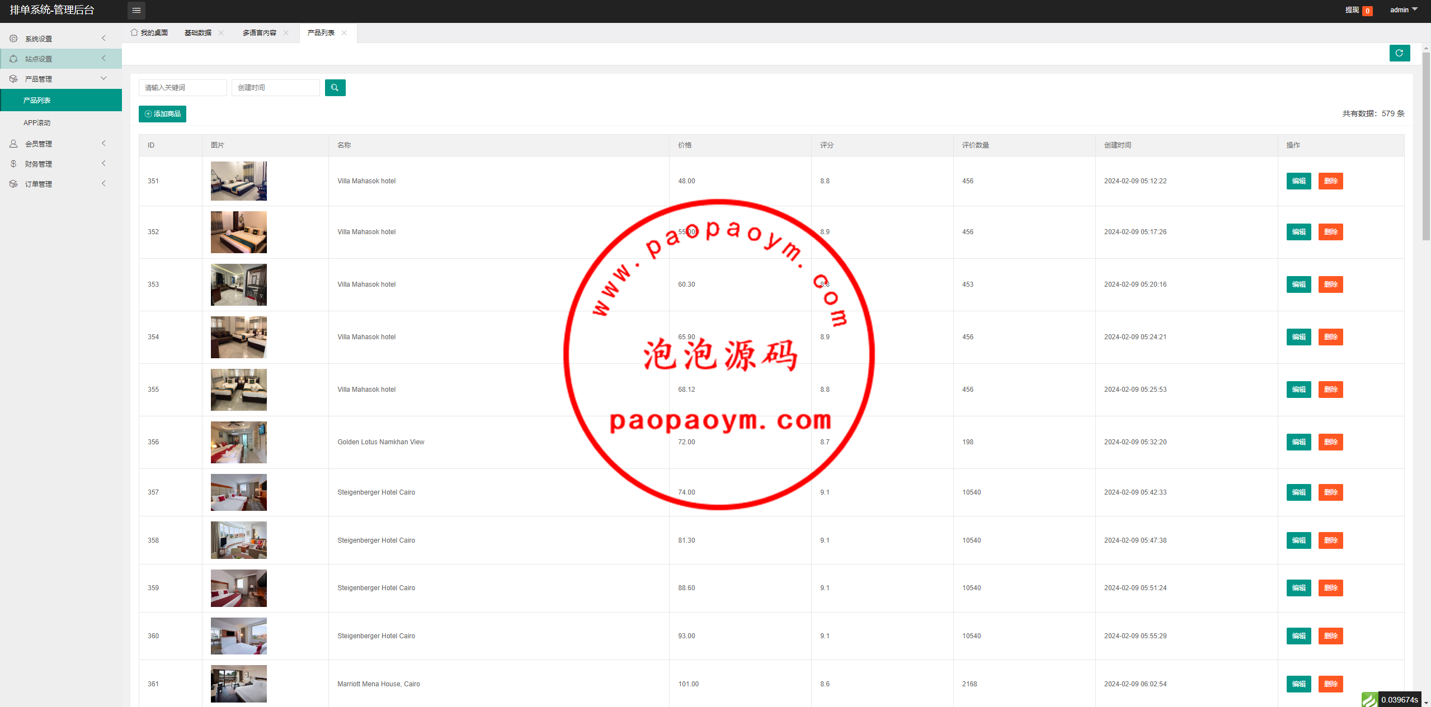The width and height of the screenshot is (1431, 707).
Task: Edit Golden Lotus Namkhan View row 356
Action: (x=1298, y=442)
